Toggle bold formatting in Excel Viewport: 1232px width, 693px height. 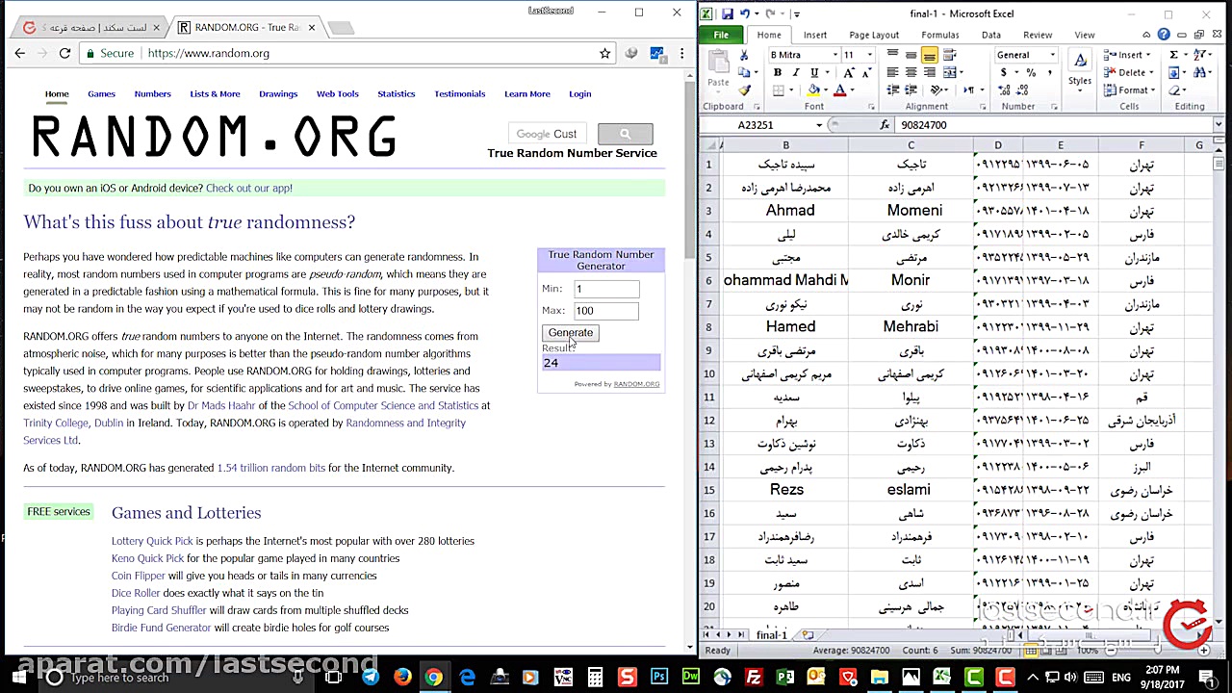[x=777, y=73]
